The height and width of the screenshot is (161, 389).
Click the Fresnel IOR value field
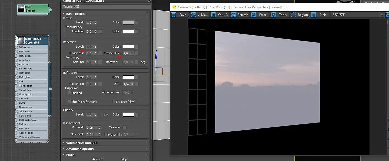[x=127, y=53]
